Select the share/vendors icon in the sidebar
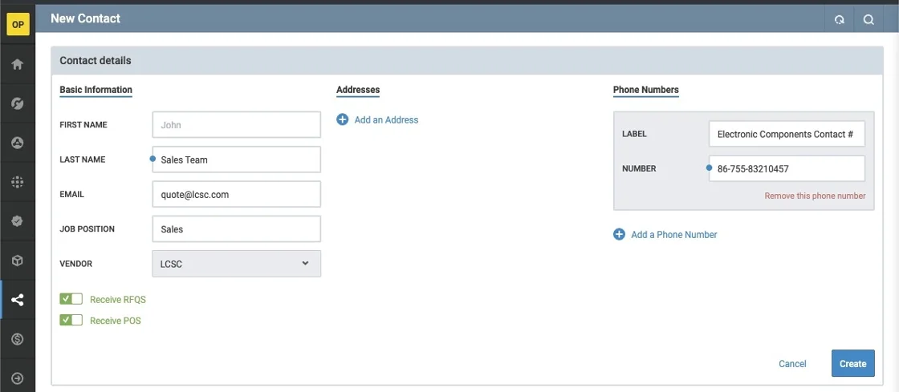 click(18, 300)
